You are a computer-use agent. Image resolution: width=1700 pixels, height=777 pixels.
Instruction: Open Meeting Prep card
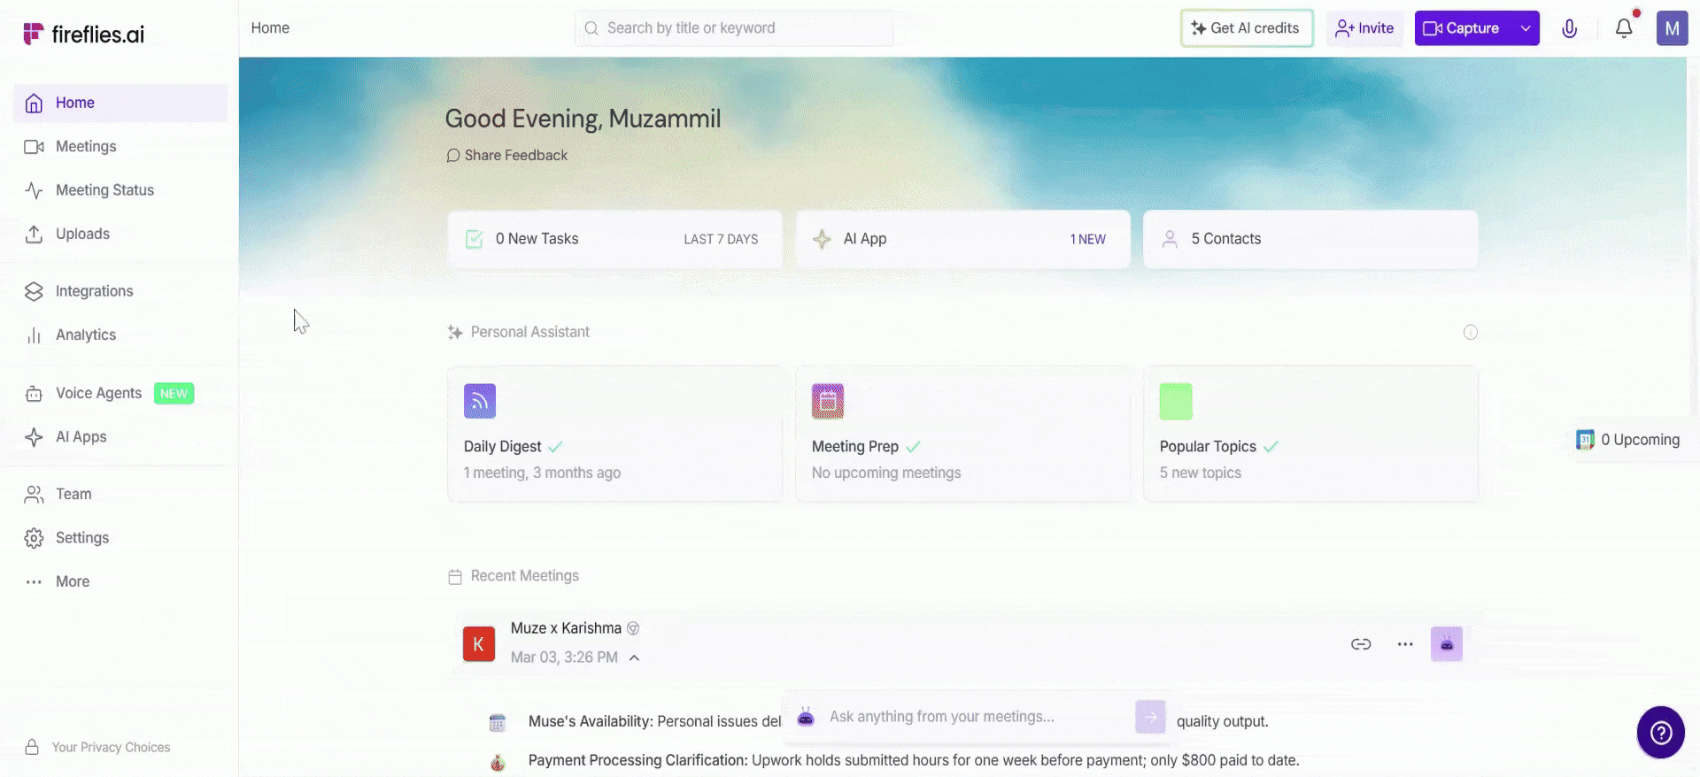(x=963, y=434)
